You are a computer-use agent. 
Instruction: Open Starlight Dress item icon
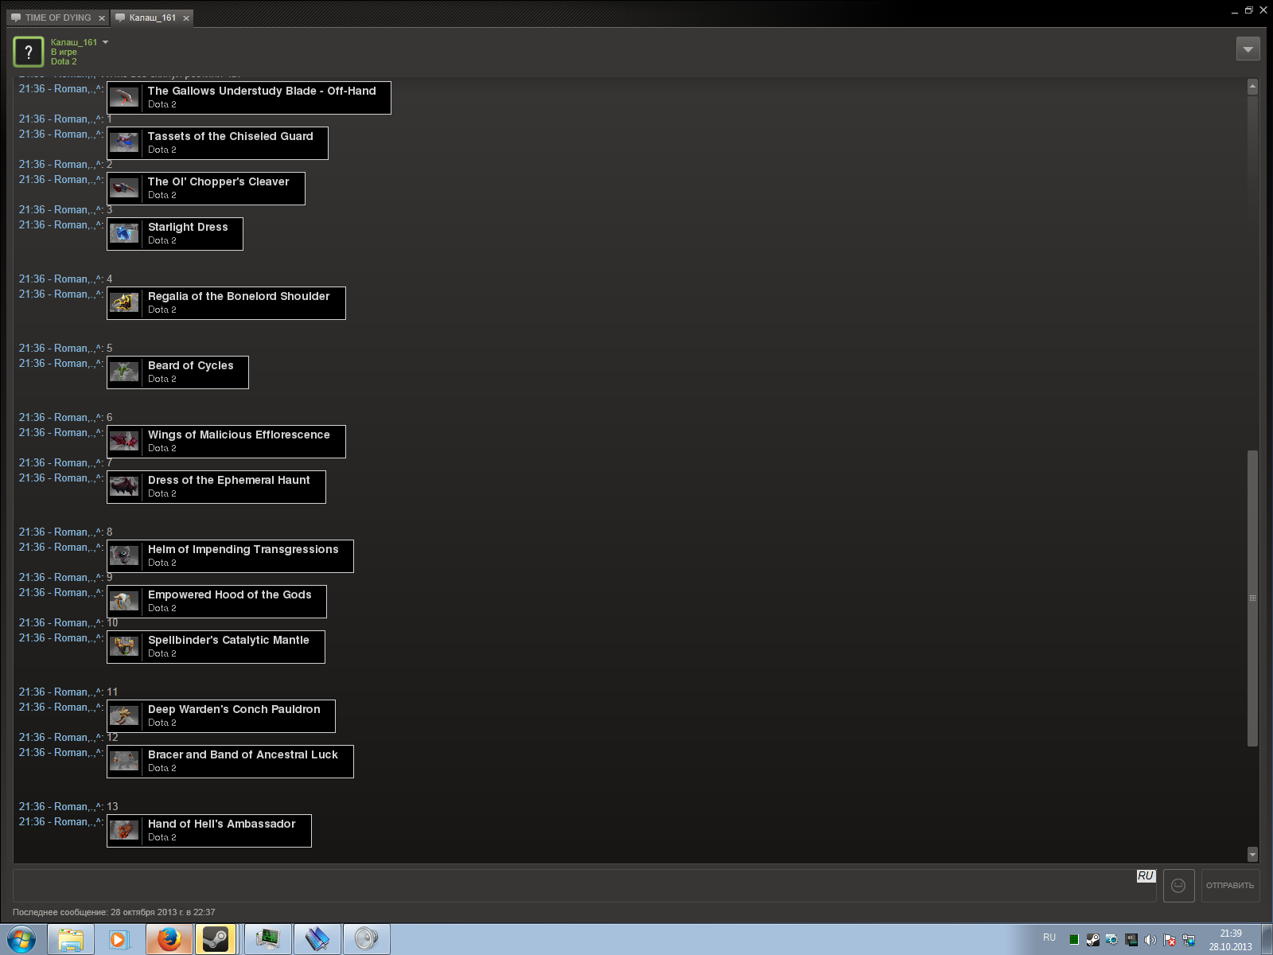[124, 234]
